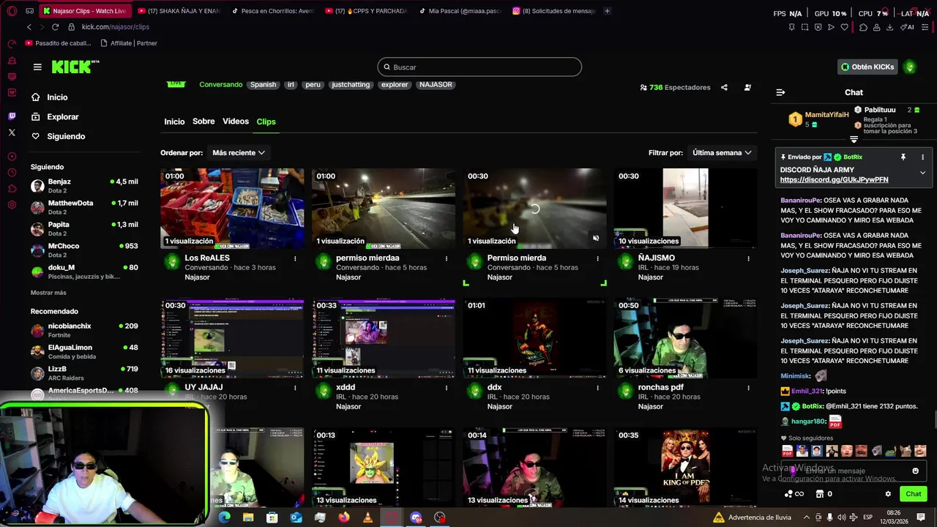
Task: Open options for ÑAJISMO clip
Action: pos(748,258)
